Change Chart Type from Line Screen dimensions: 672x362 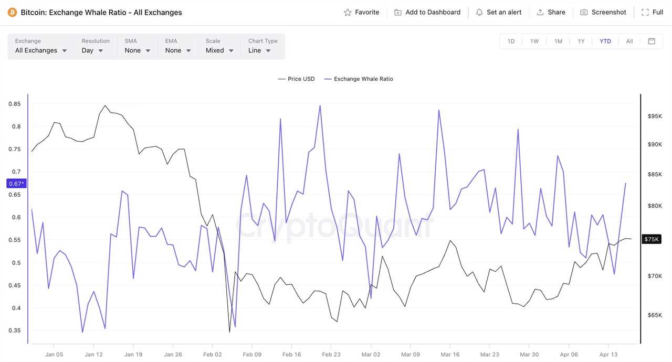pyautogui.click(x=259, y=50)
